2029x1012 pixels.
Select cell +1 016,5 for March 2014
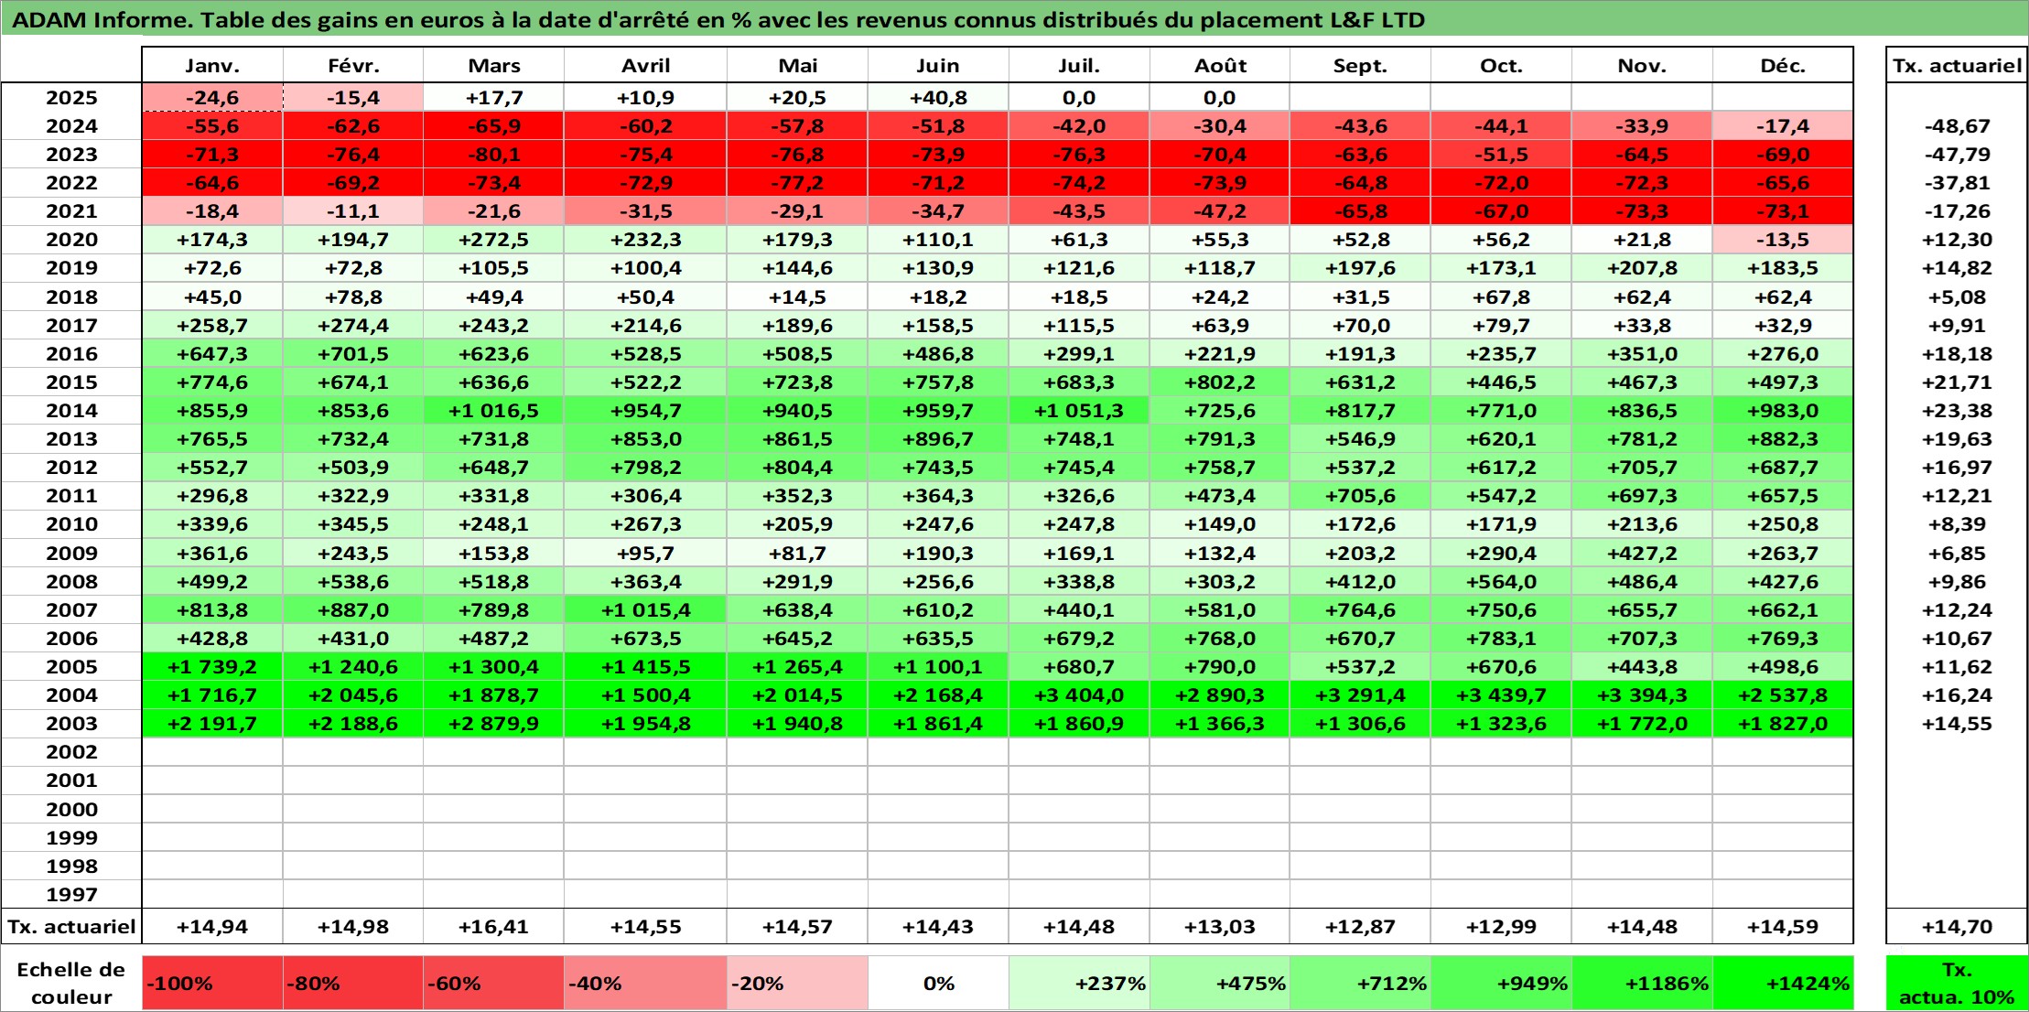(x=494, y=411)
